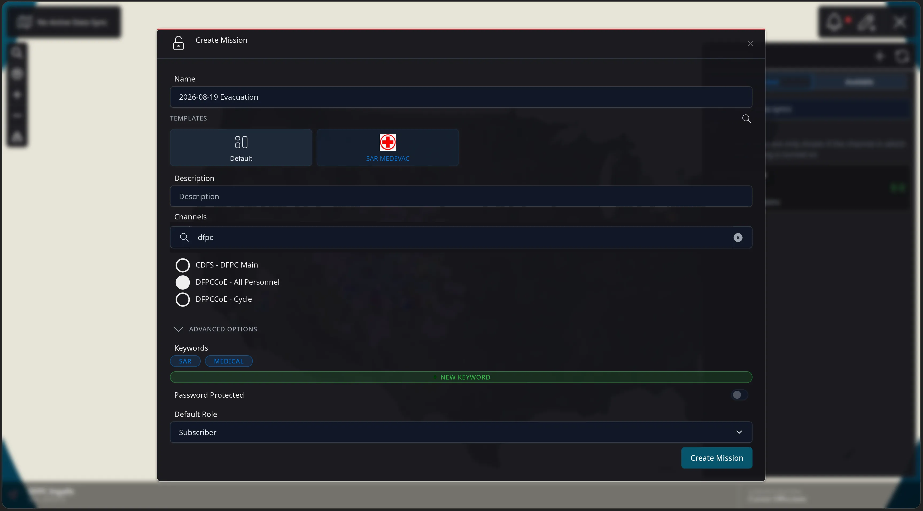Click the SAR keyword chip
The width and height of the screenshot is (923, 511).
185,361
